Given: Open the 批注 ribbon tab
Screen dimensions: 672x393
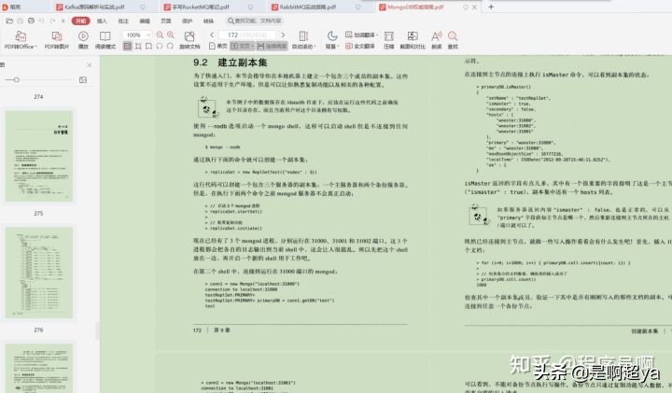Looking at the screenshot, I should [x=123, y=21].
